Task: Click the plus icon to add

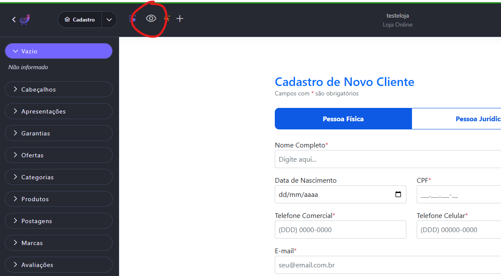Action: [x=180, y=18]
